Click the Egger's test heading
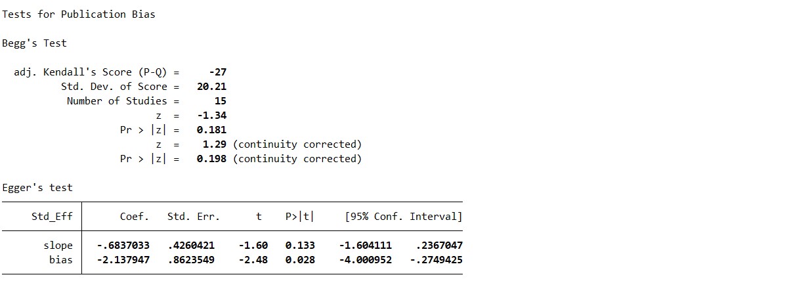 [x=37, y=187]
